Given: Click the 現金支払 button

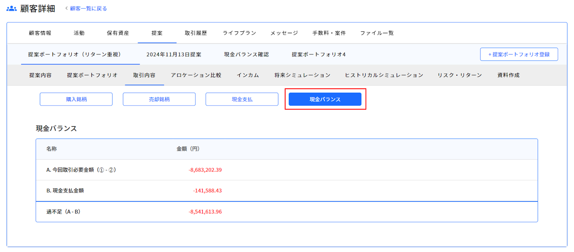Looking at the screenshot, I should tap(242, 99).
